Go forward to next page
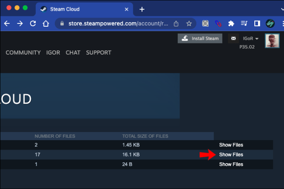The image size is (284, 189). point(20,23)
